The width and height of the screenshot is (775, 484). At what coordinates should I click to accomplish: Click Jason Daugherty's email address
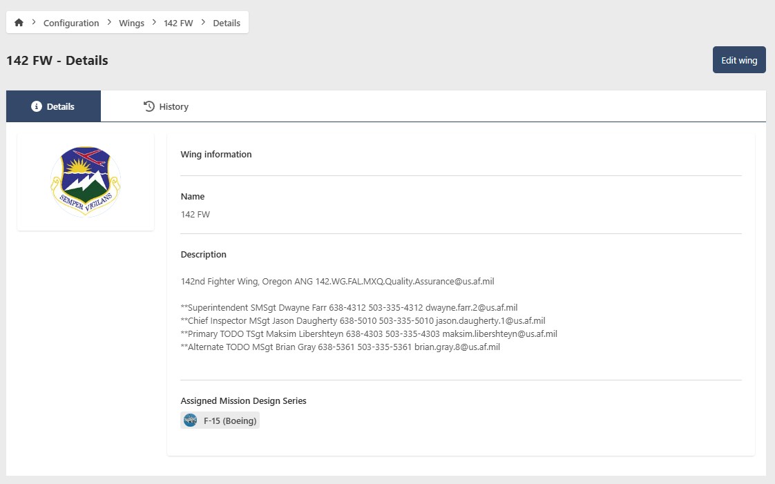click(490, 320)
